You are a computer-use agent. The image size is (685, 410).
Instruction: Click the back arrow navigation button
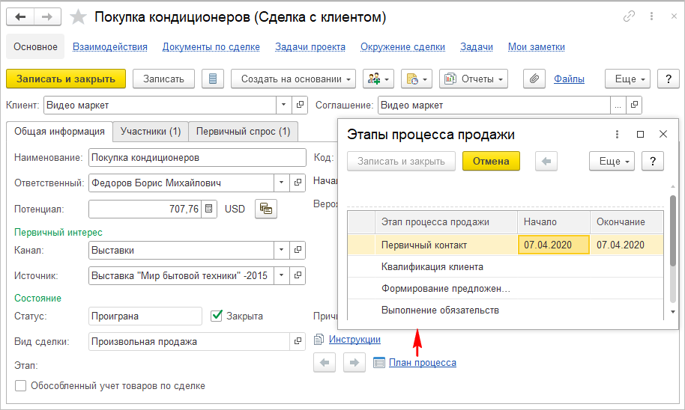20,16
